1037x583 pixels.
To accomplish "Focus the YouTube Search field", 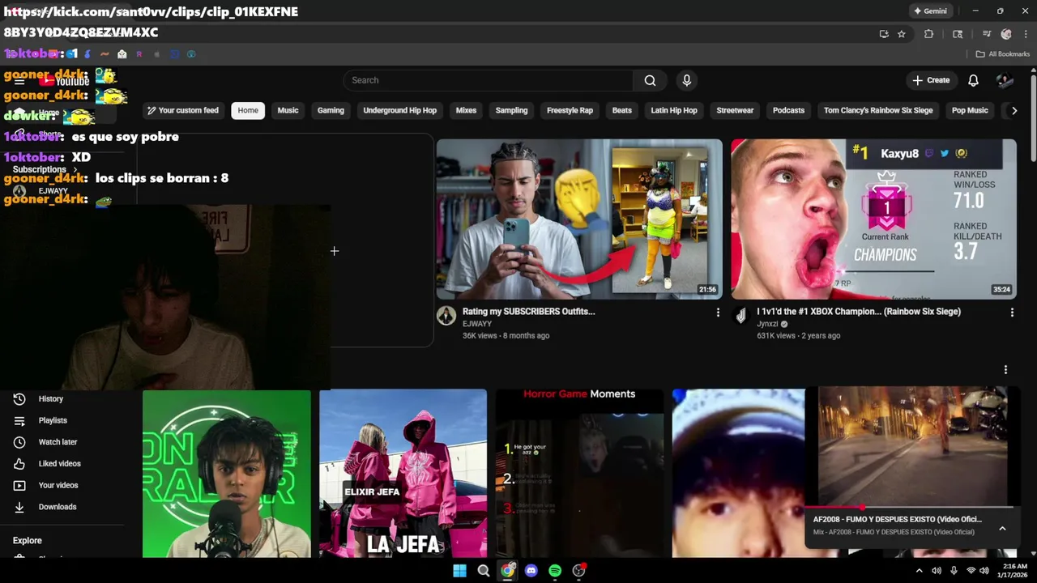I will coord(489,80).
